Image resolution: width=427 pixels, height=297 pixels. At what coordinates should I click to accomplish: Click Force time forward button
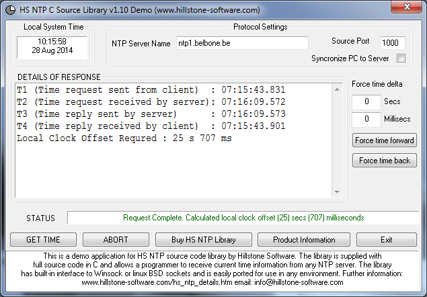point(384,140)
